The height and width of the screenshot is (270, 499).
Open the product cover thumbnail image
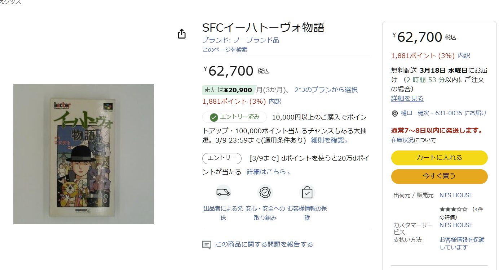click(x=84, y=154)
